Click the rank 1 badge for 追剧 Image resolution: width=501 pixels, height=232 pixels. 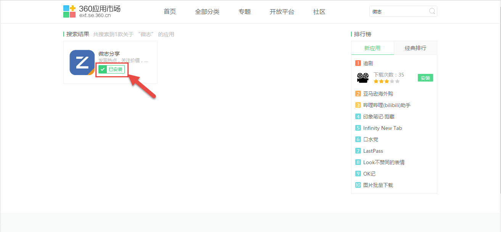358,63
